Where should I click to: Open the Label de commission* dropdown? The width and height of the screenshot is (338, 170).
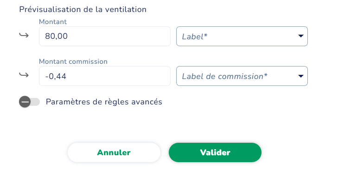point(242,76)
